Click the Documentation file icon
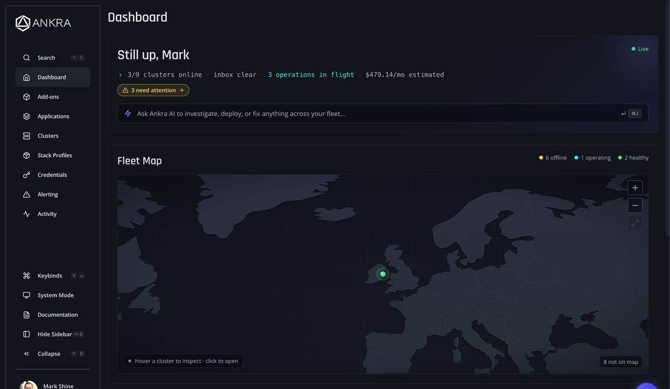Viewport: 670px width, 389px height. tap(27, 314)
